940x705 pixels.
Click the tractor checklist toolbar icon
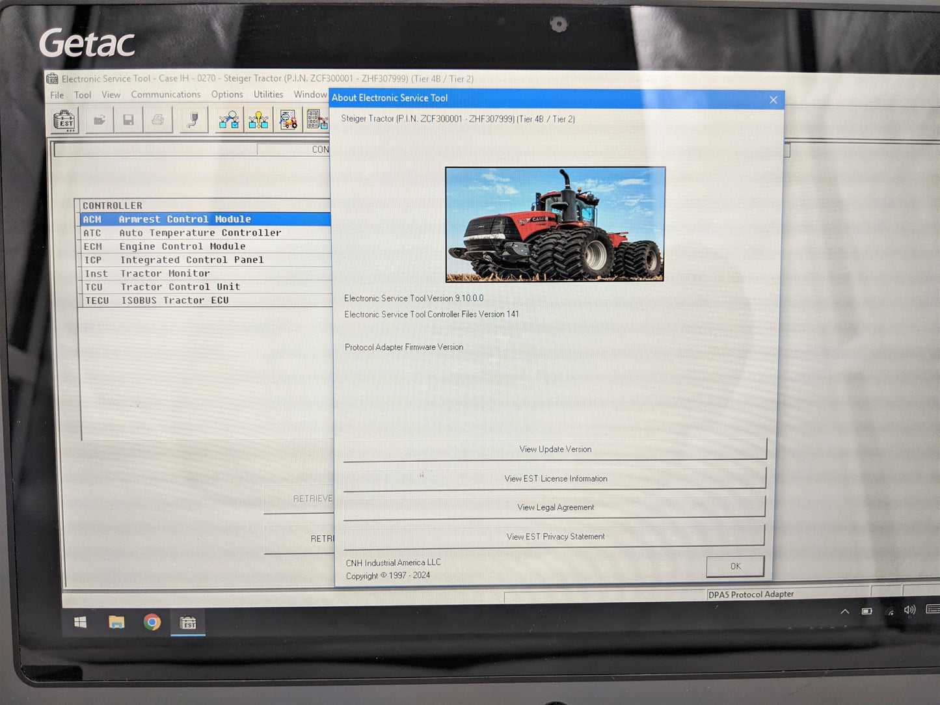288,120
